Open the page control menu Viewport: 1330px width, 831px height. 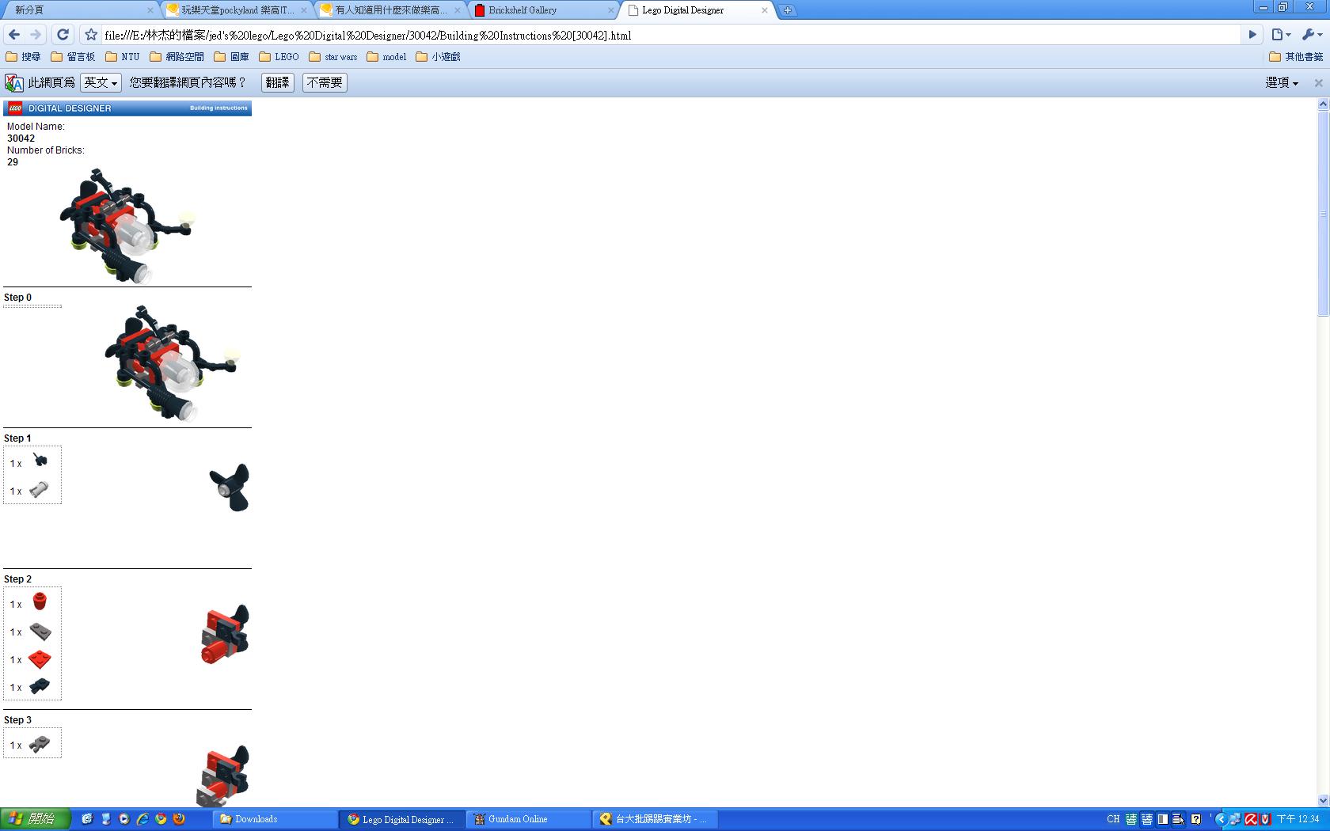[x=1281, y=35]
